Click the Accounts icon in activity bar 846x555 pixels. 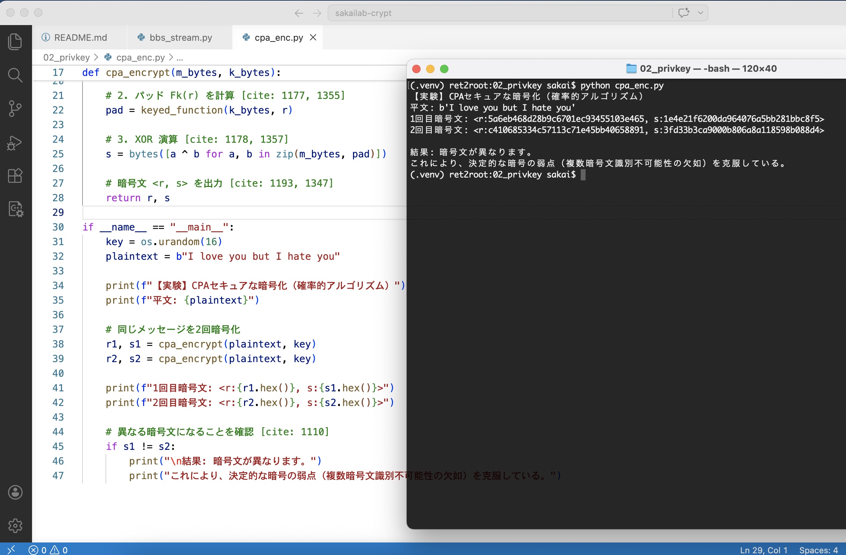pyautogui.click(x=15, y=492)
